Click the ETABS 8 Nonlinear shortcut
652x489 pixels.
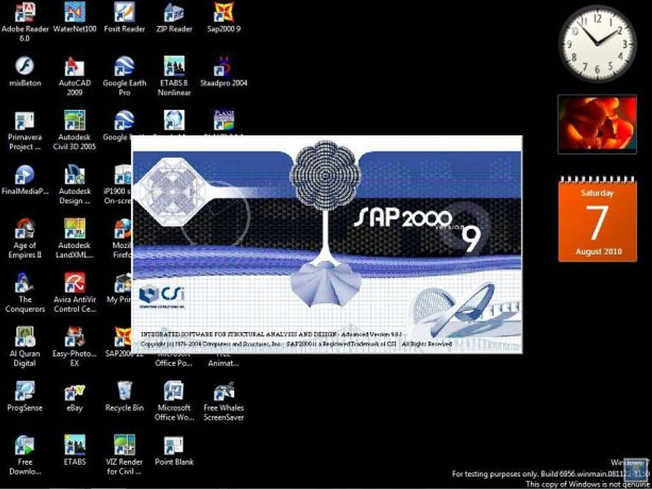(x=174, y=76)
